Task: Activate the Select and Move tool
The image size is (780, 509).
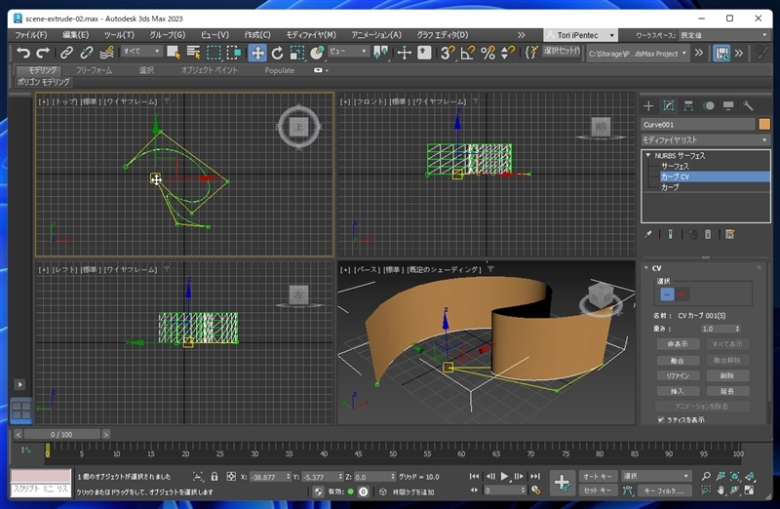Action: (257, 53)
